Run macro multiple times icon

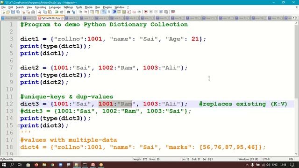point(161,12)
